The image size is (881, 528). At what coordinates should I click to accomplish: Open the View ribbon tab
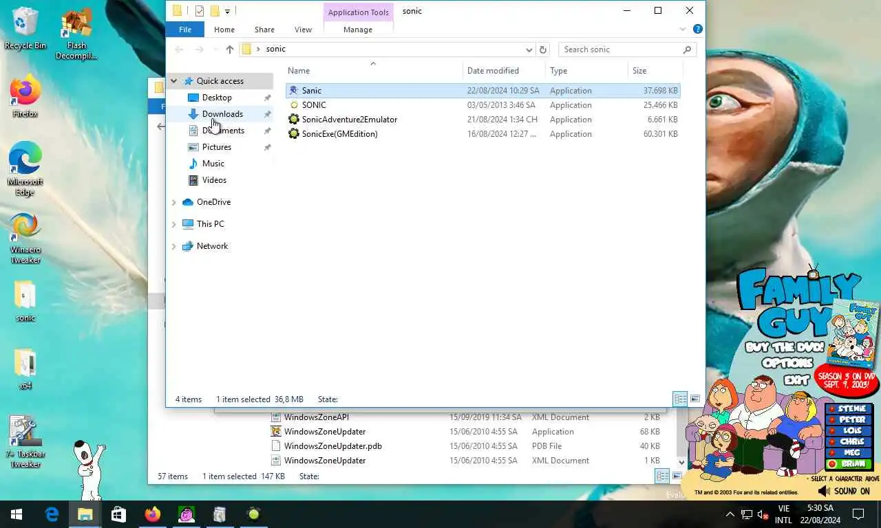(303, 30)
